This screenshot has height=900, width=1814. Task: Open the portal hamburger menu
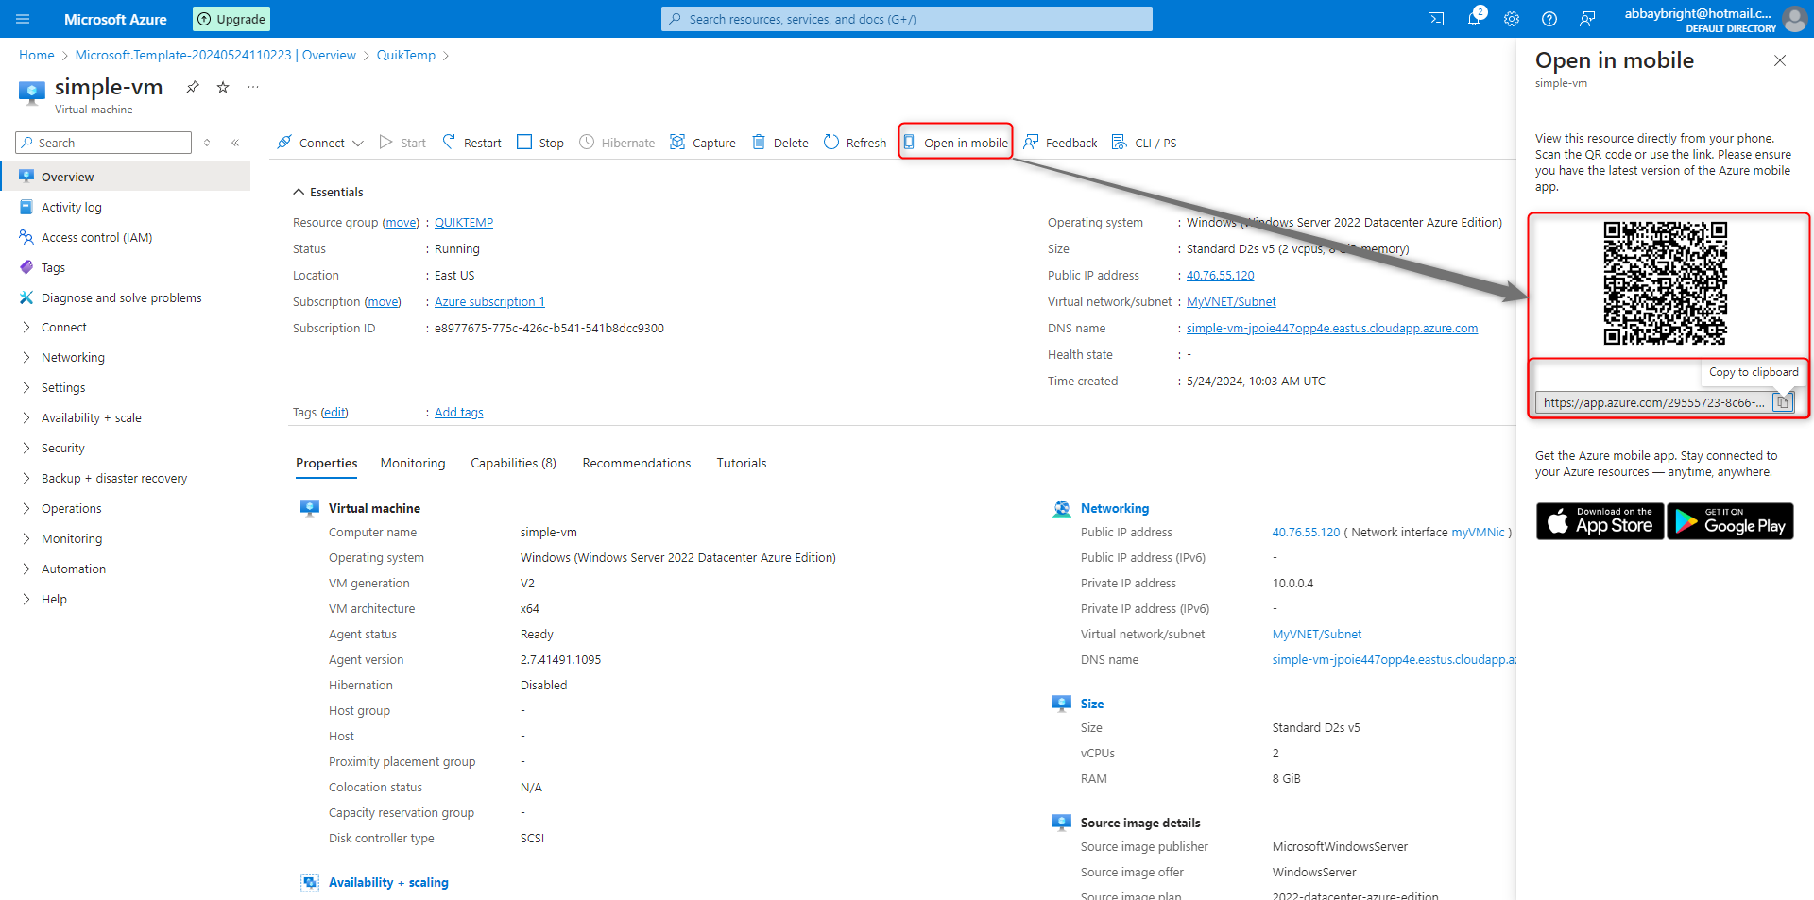pyautogui.click(x=24, y=19)
